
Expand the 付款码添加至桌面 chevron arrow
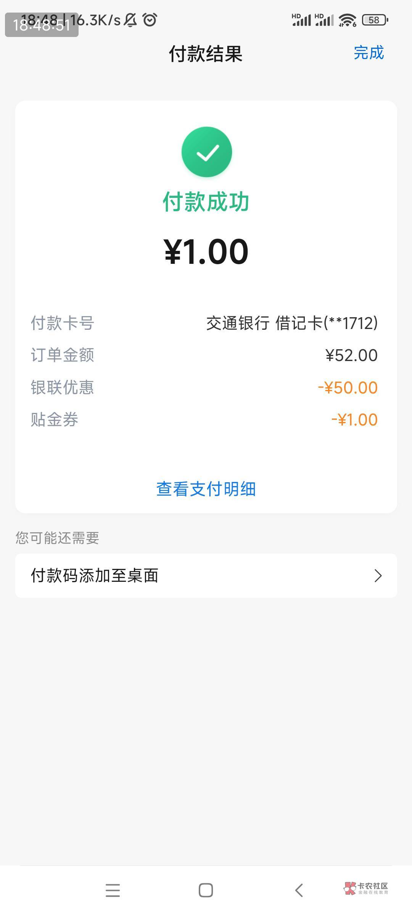(378, 576)
